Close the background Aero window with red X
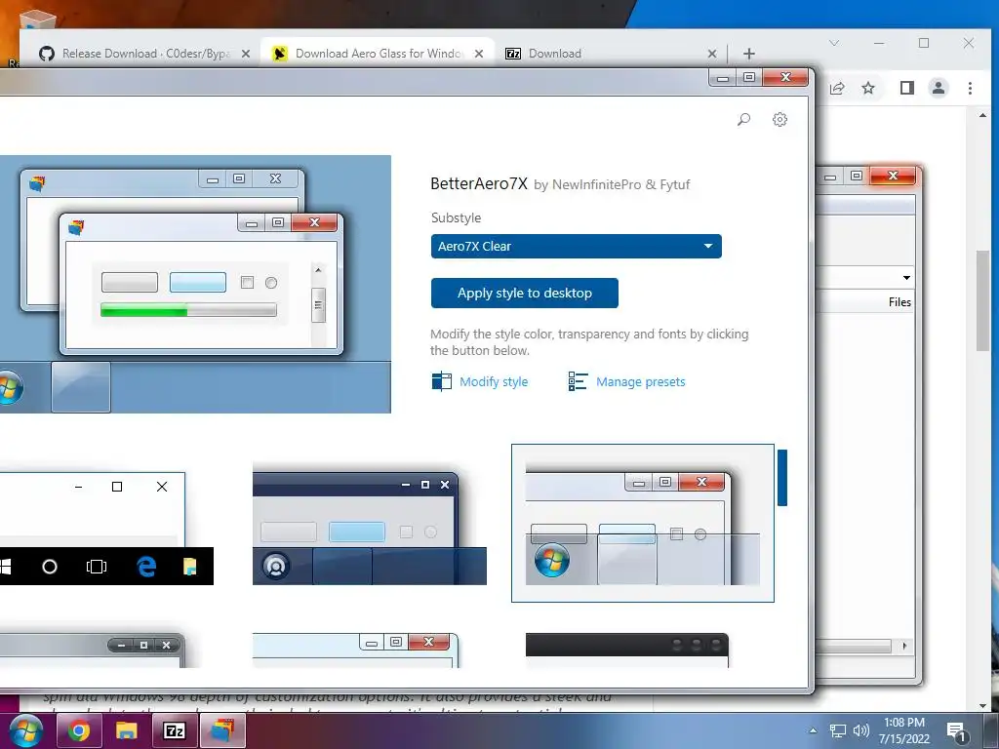This screenshot has height=749, width=999. (x=893, y=176)
